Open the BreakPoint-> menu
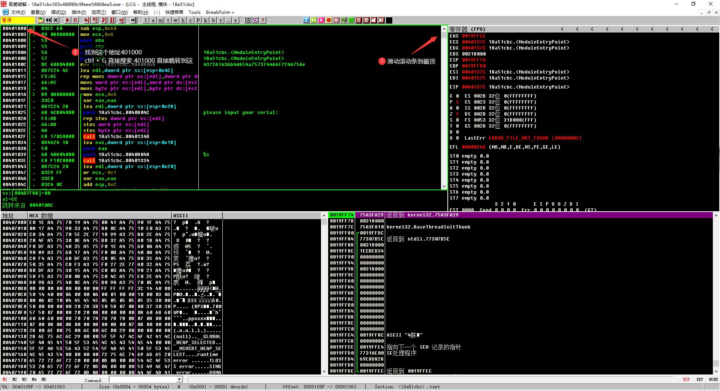 (220, 12)
